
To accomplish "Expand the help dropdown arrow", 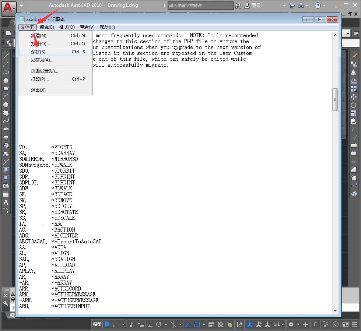I will 324,6.
